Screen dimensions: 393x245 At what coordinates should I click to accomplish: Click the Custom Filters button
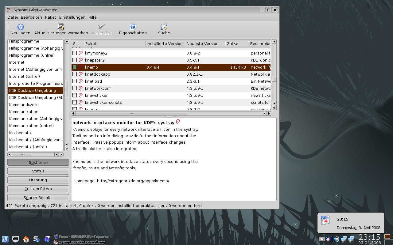(x=38, y=189)
